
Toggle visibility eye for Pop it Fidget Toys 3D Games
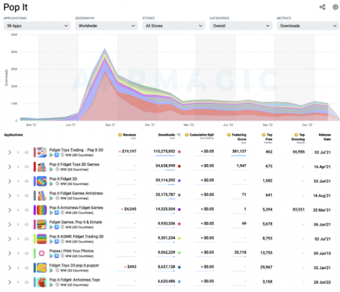pos(26,166)
